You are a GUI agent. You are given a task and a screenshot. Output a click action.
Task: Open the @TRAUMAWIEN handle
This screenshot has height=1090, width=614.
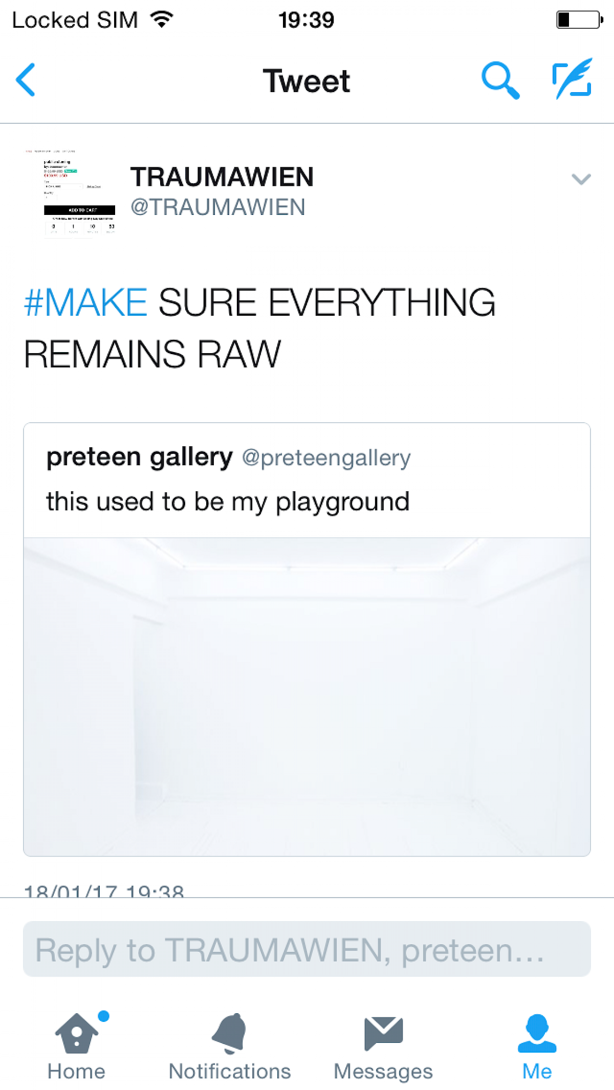(218, 207)
